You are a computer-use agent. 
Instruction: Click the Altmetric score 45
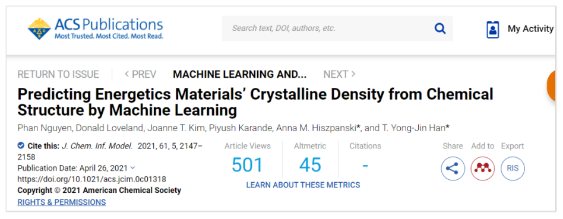pyautogui.click(x=310, y=165)
